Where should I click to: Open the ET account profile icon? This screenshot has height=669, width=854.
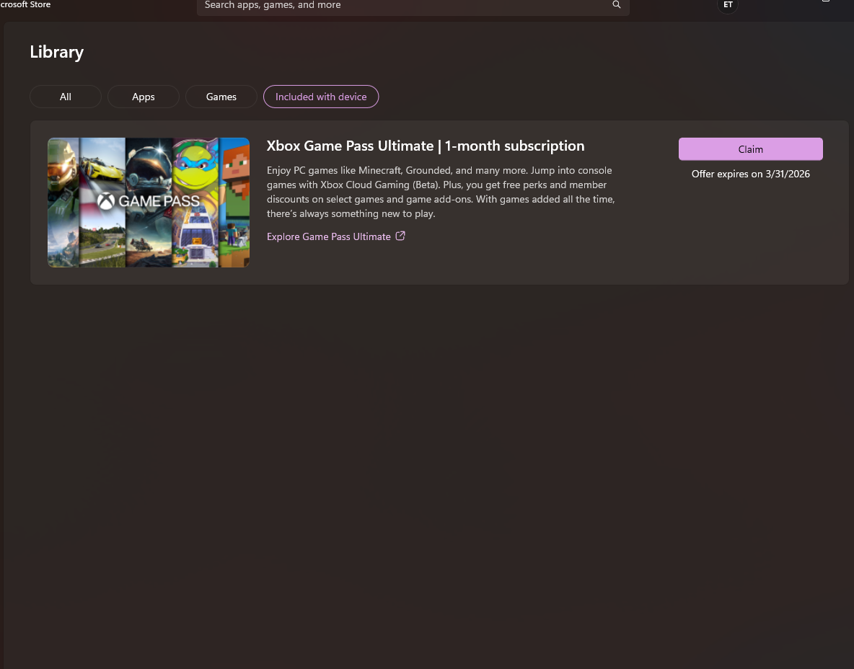[728, 4]
